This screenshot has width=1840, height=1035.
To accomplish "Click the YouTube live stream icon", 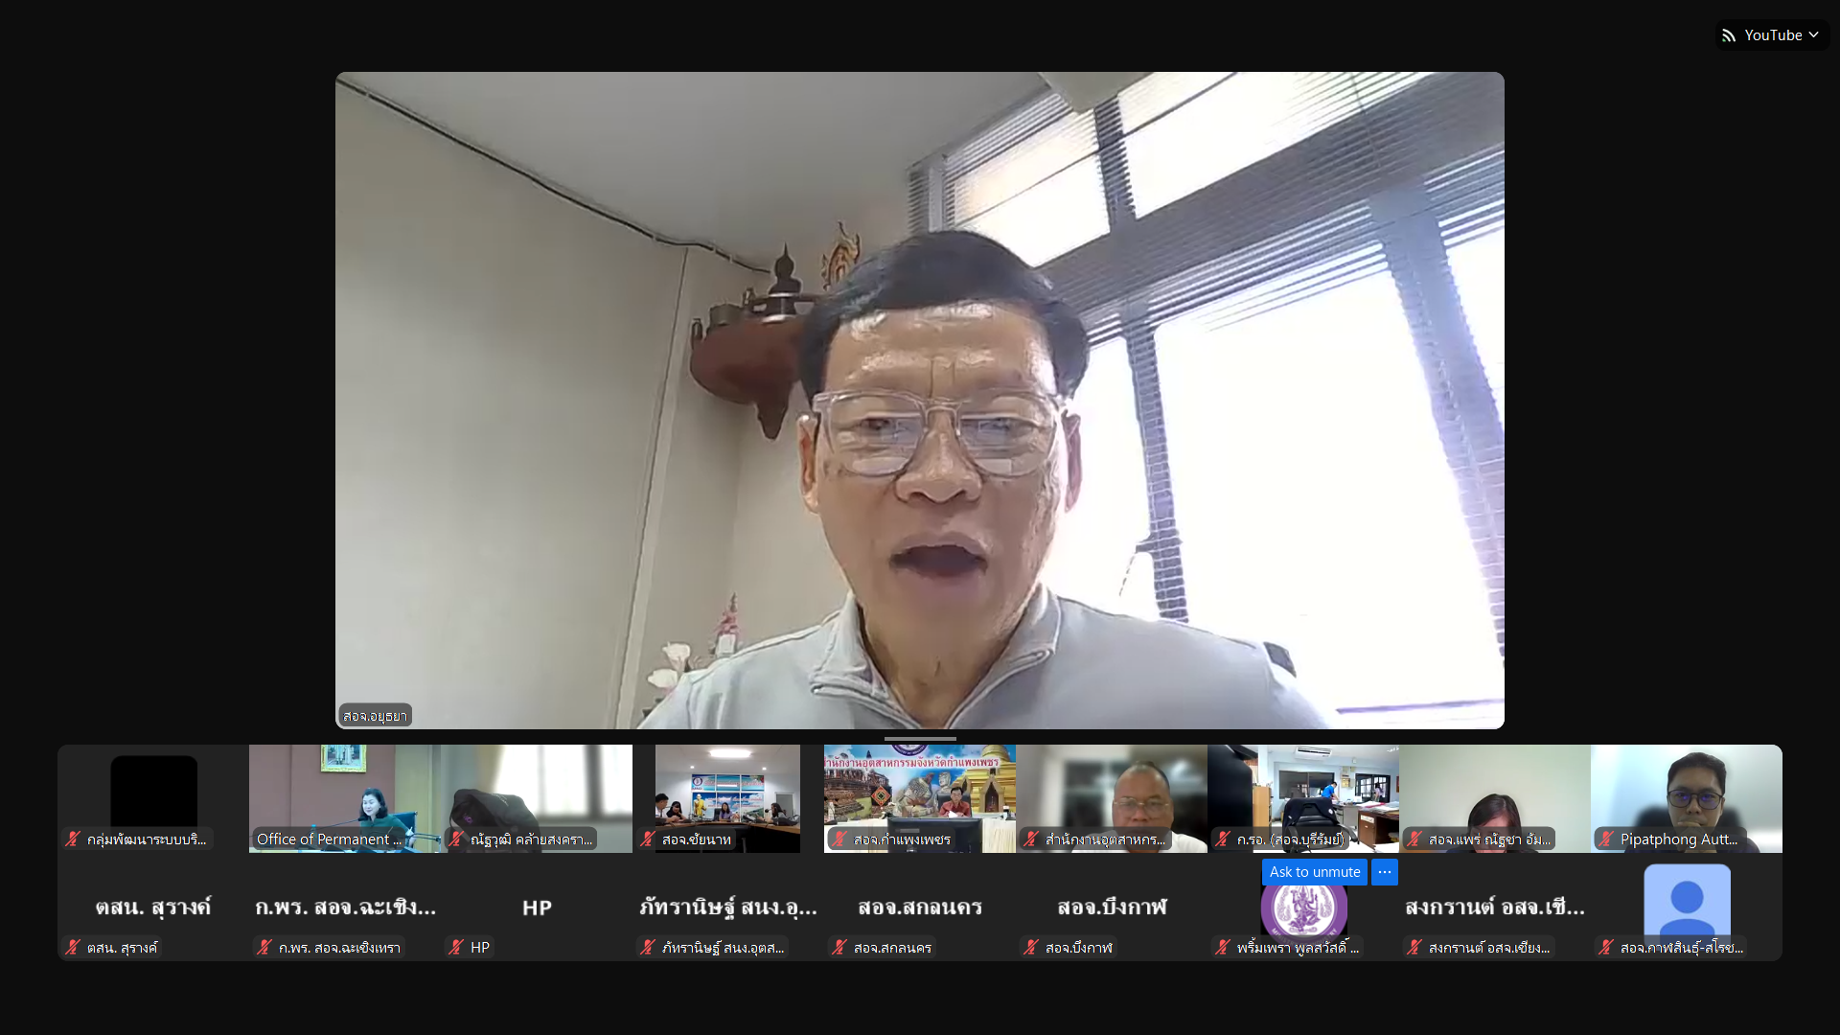I will click(1729, 35).
